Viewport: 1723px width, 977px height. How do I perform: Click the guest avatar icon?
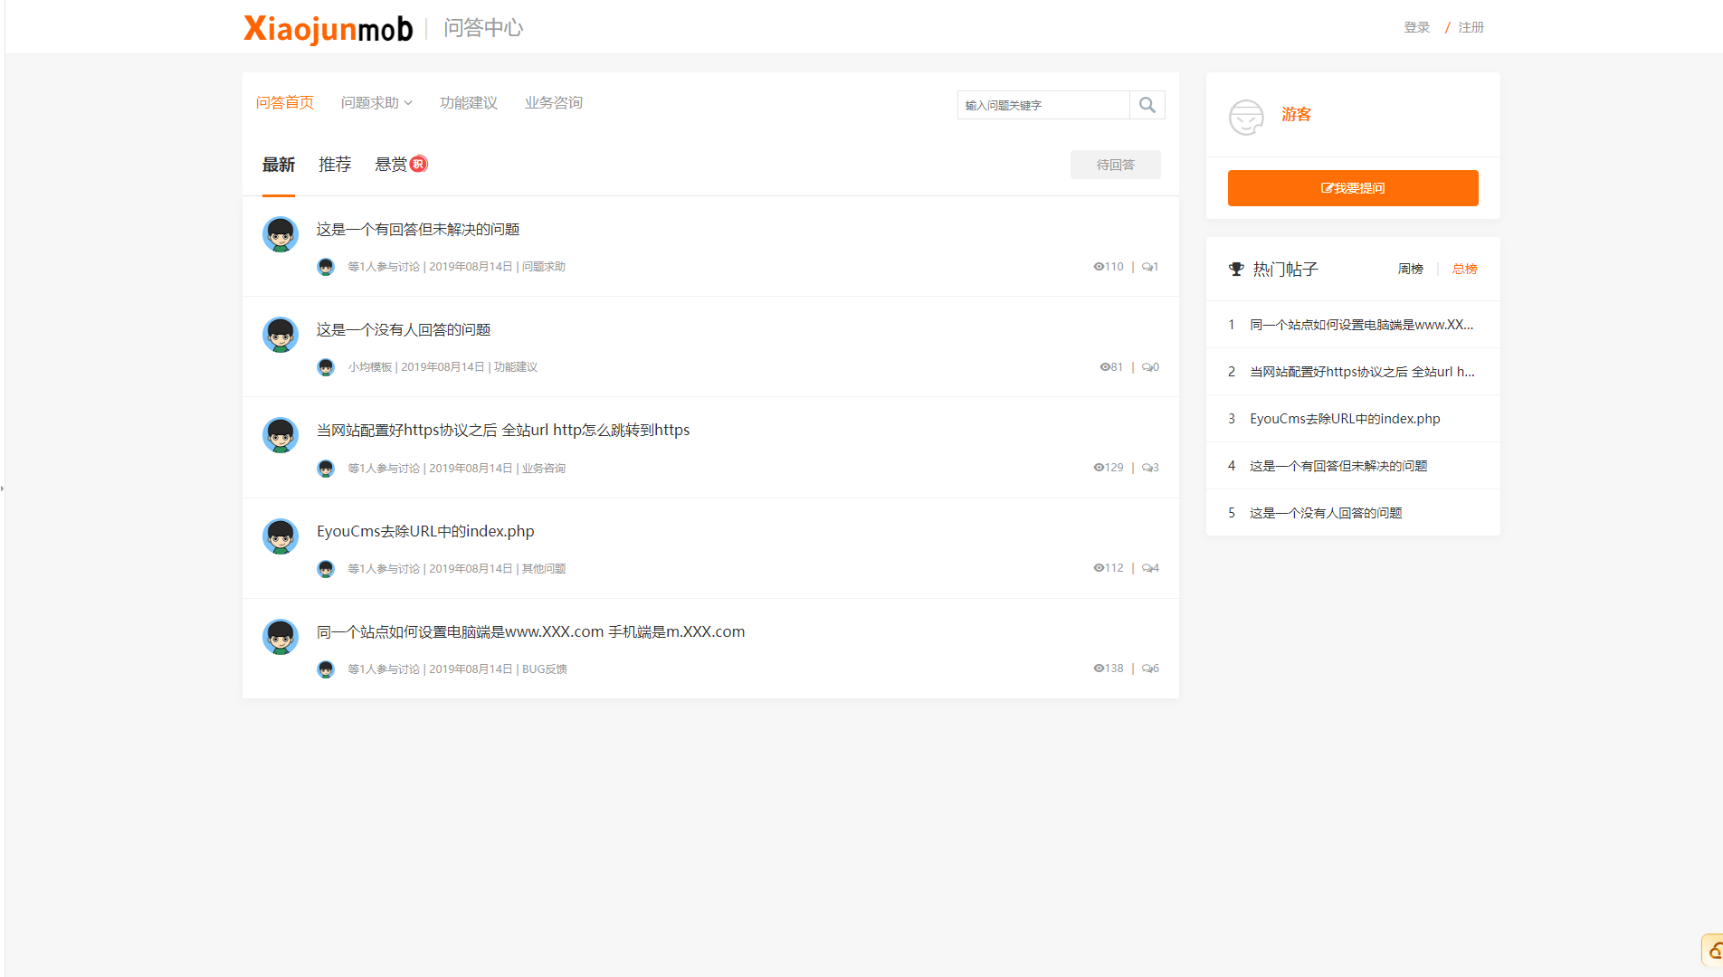point(1246,117)
